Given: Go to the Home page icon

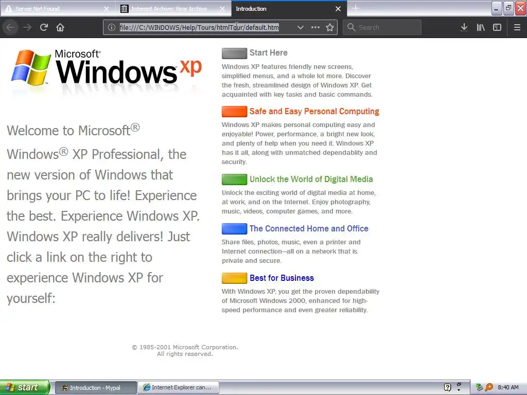Looking at the screenshot, I should point(60,27).
